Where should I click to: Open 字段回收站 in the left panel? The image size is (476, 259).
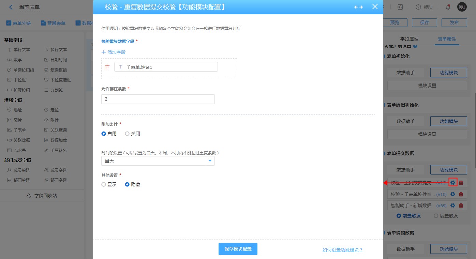point(42,196)
